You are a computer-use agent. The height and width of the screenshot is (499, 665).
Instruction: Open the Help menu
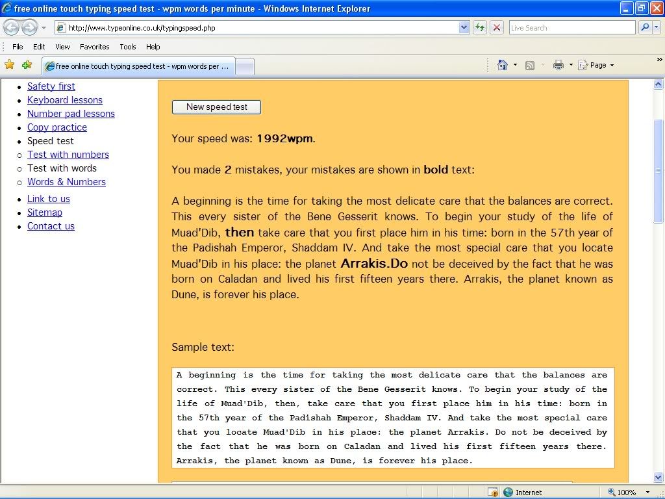(153, 47)
